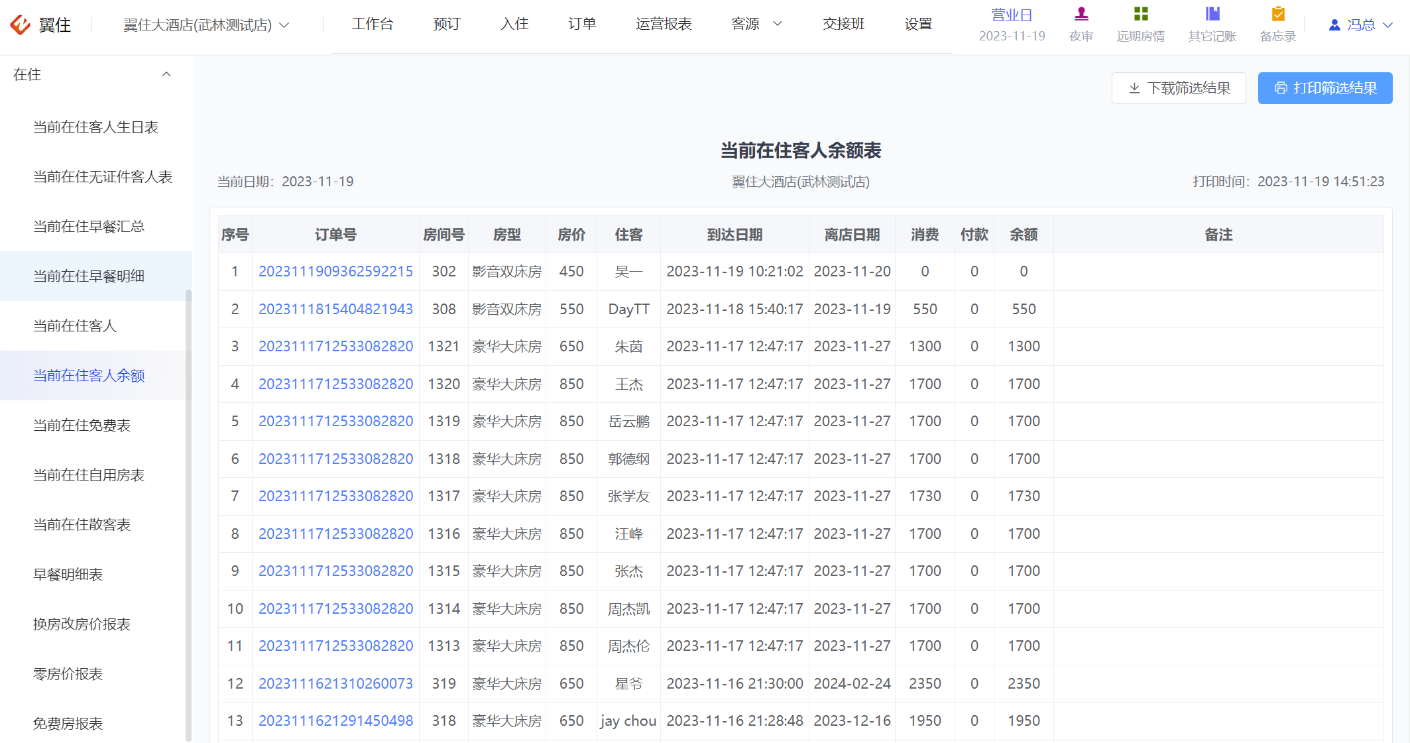Click balance value 2350 for 星爷
The height and width of the screenshot is (743, 1410).
click(1024, 684)
